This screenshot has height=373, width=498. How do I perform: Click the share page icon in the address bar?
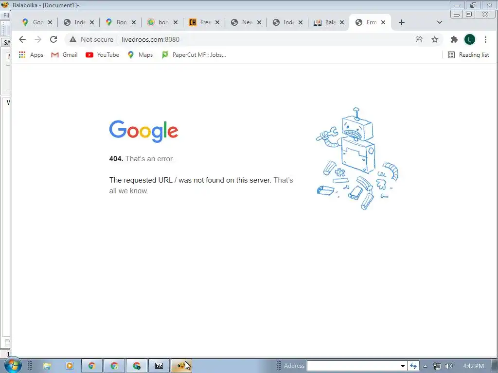point(419,39)
